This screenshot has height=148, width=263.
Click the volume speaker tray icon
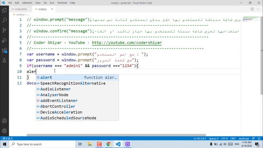[225, 144]
